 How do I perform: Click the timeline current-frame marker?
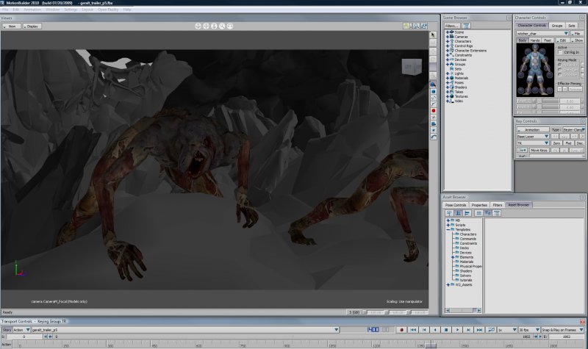[431, 345]
